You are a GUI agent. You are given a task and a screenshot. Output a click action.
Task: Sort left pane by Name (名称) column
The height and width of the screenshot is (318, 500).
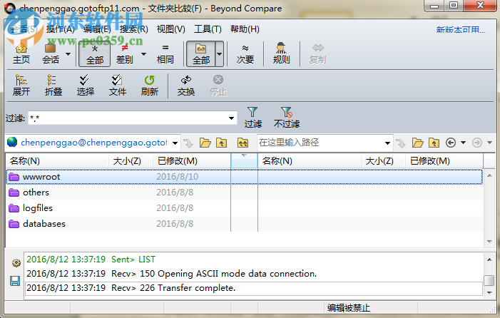[x=57, y=161]
